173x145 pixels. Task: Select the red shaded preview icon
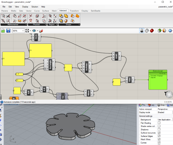point(152,31)
